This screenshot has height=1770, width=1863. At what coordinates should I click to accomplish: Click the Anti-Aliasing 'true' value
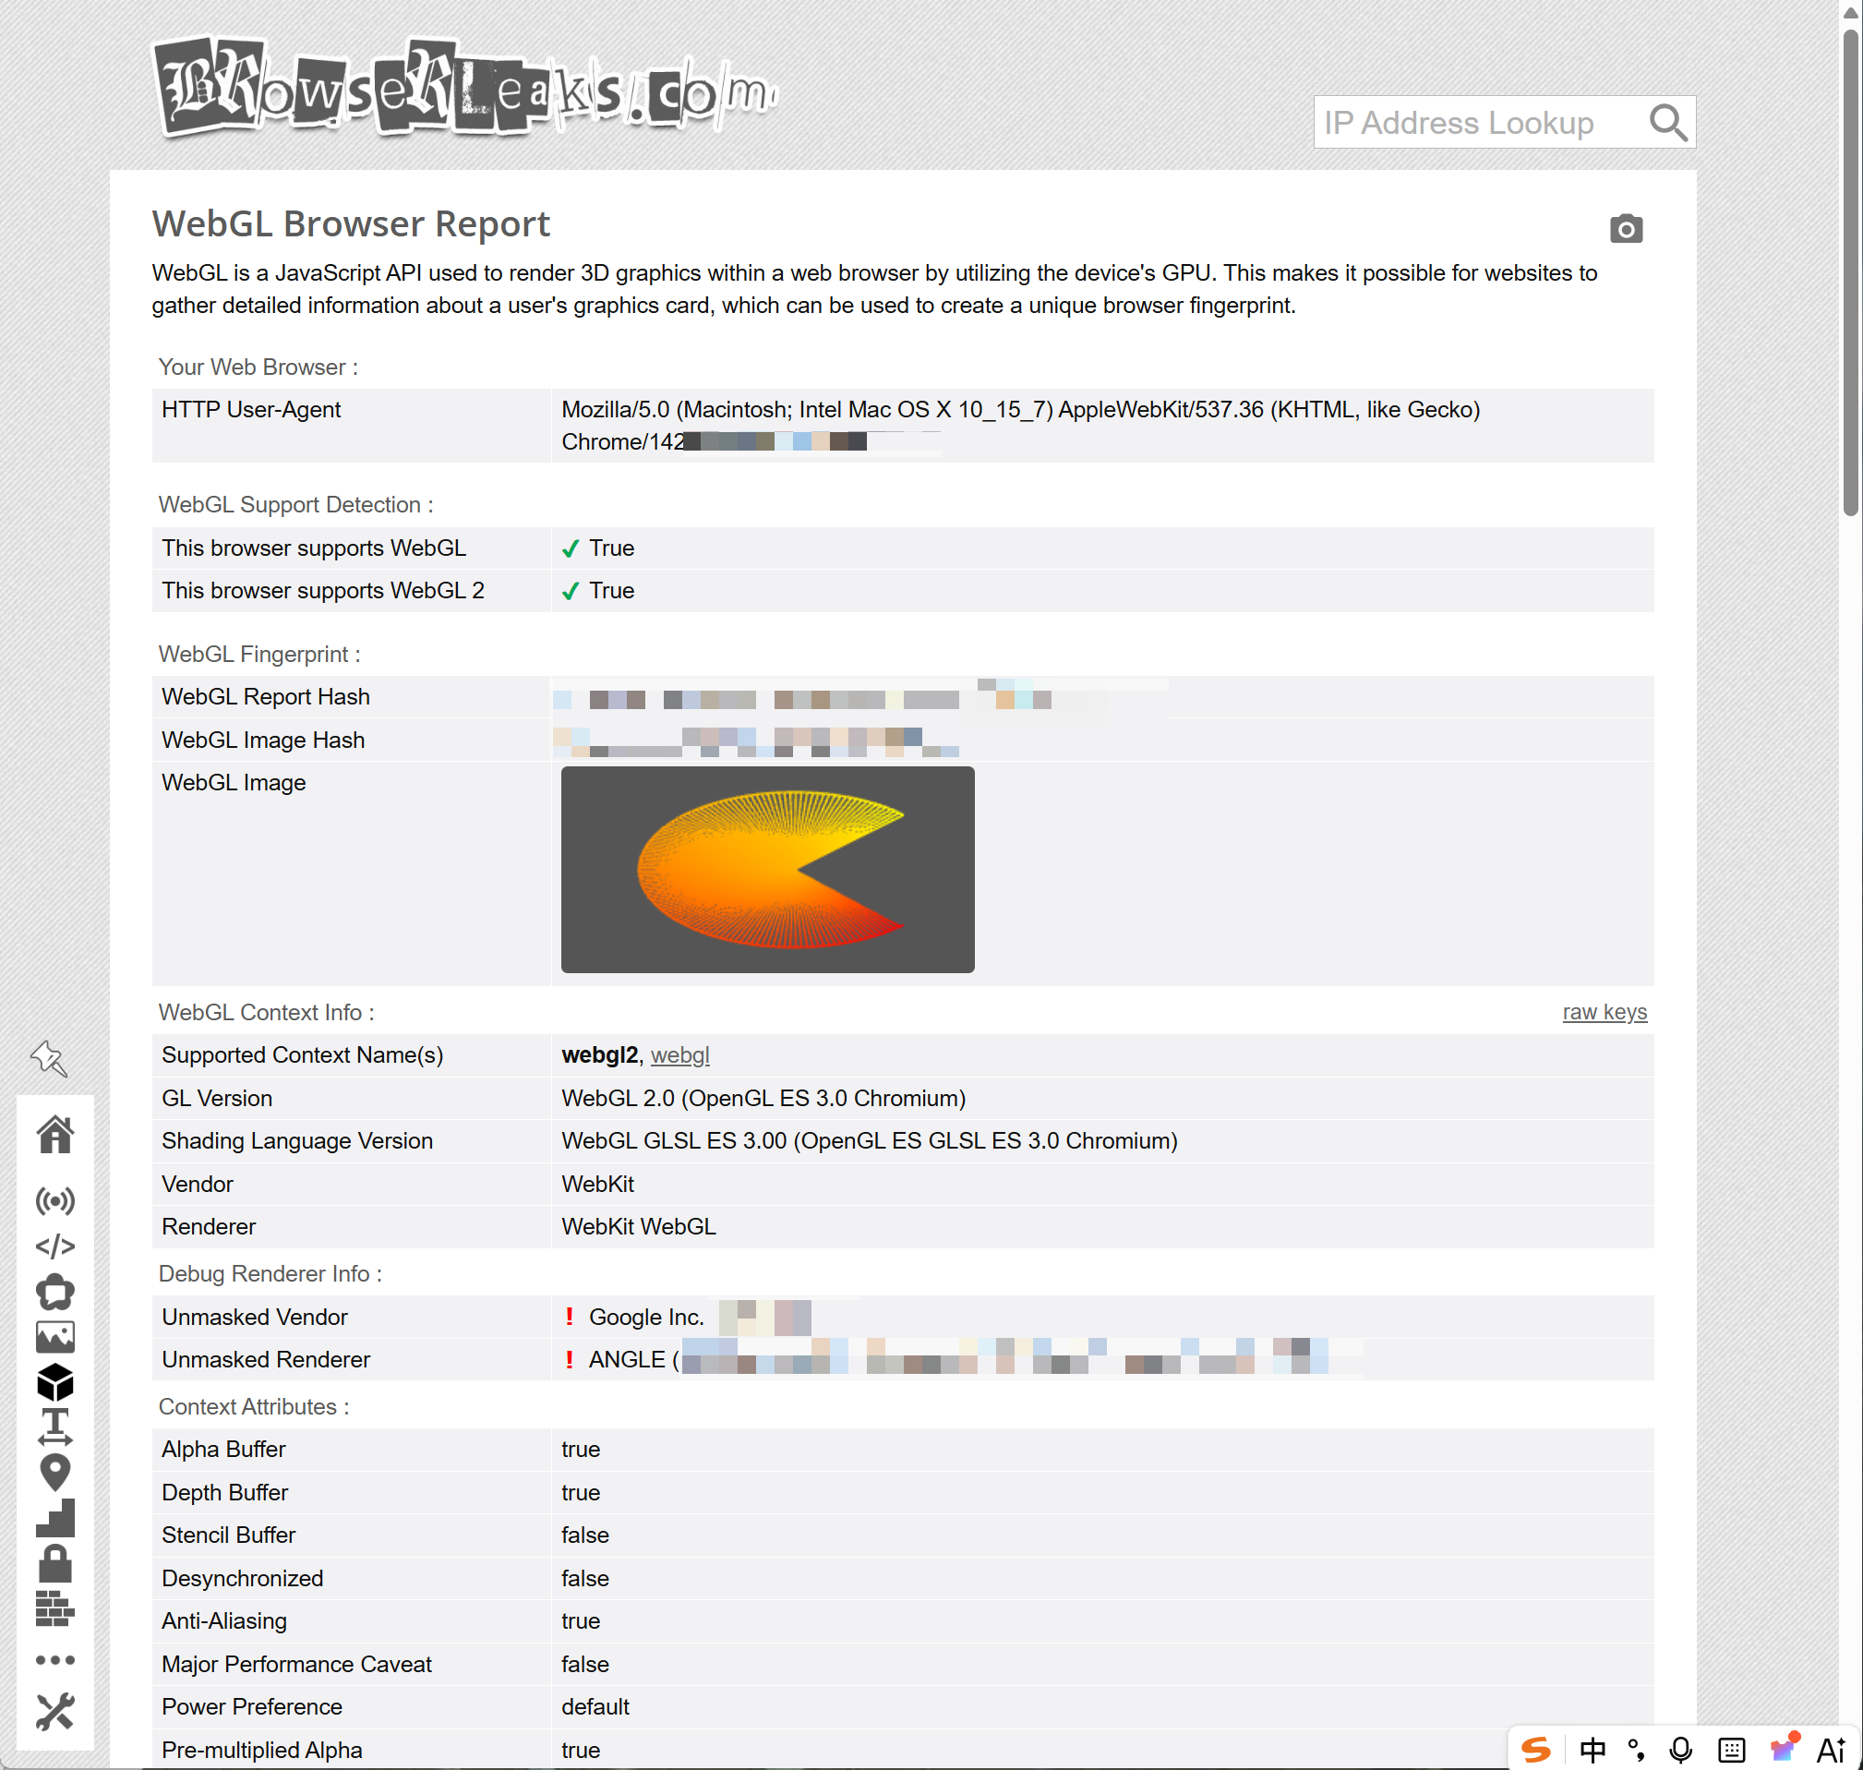pos(580,1621)
